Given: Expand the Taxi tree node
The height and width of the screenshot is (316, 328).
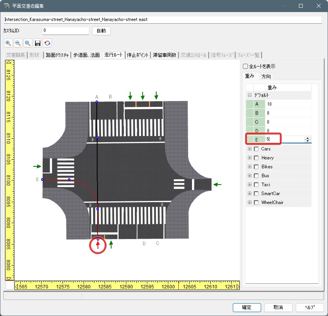Looking at the screenshot, I should 249,185.
